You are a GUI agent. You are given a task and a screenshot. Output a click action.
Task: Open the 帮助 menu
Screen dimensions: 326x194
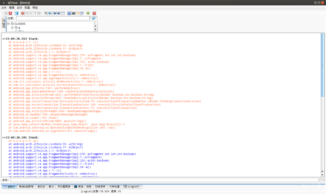tap(35, 8)
